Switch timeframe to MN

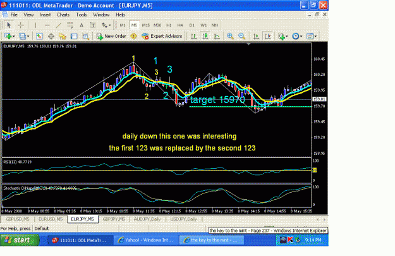[215, 25]
